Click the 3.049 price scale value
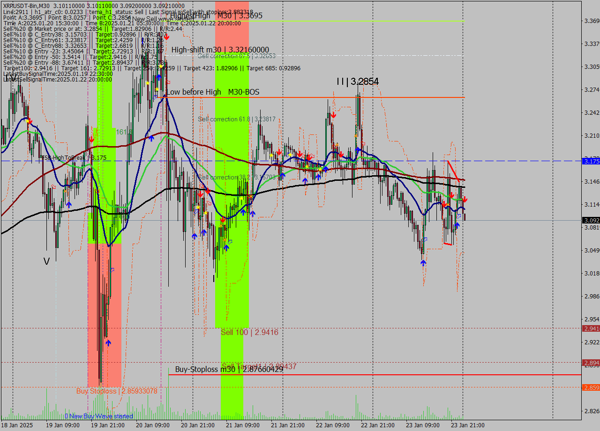Screen dimensions: 600x431 point(592,251)
